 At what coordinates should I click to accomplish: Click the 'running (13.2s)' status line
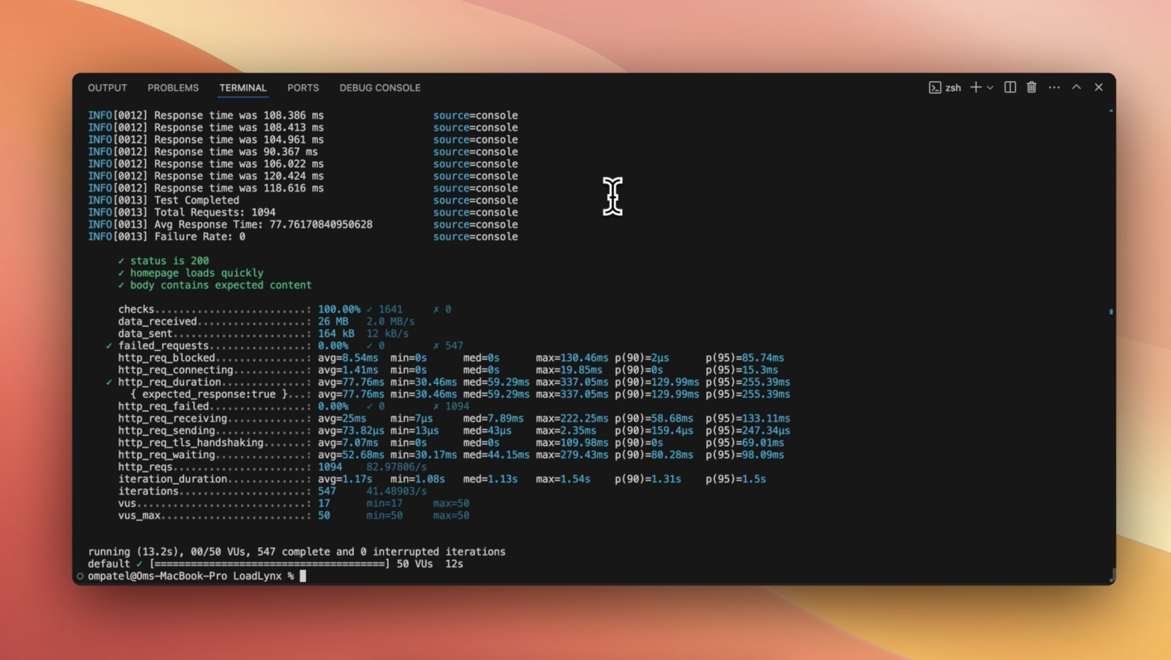coord(296,552)
